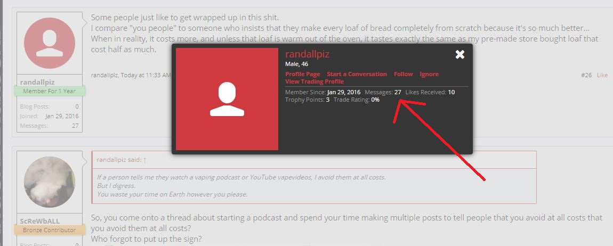The image size is (613, 246).
Task: Click Trophy Points value 3
Action: pos(328,100)
